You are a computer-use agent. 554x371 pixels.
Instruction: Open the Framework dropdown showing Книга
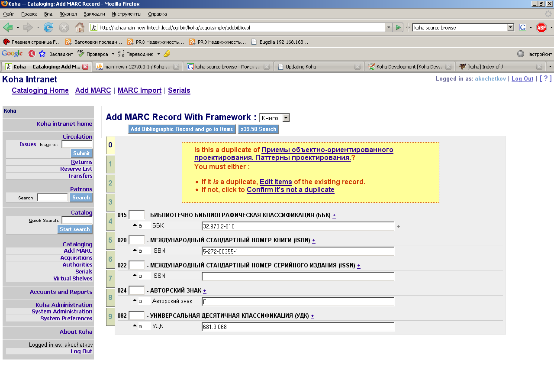click(274, 118)
